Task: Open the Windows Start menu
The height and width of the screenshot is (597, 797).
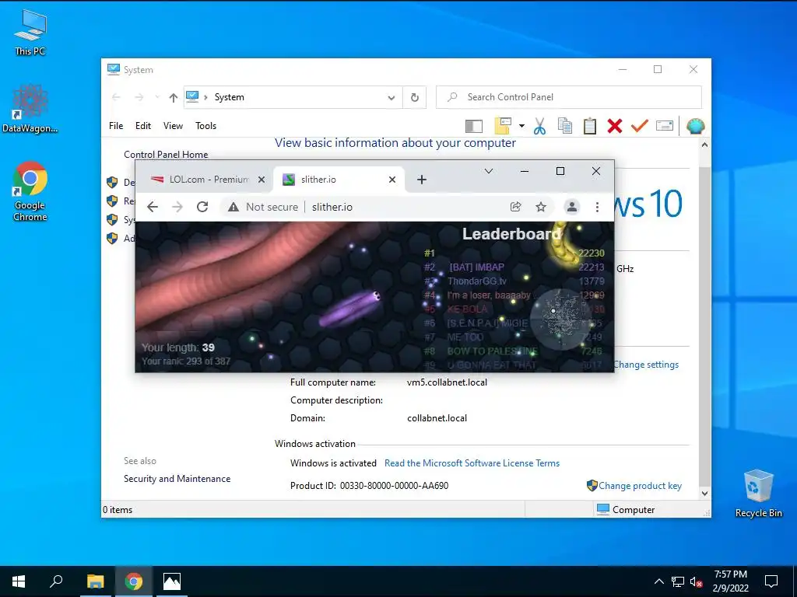Action: [x=19, y=581]
